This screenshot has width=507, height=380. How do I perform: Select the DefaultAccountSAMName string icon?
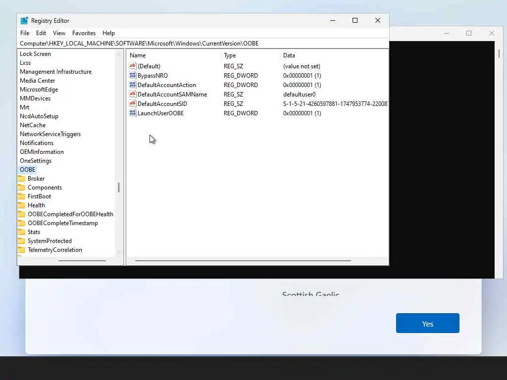133,94
